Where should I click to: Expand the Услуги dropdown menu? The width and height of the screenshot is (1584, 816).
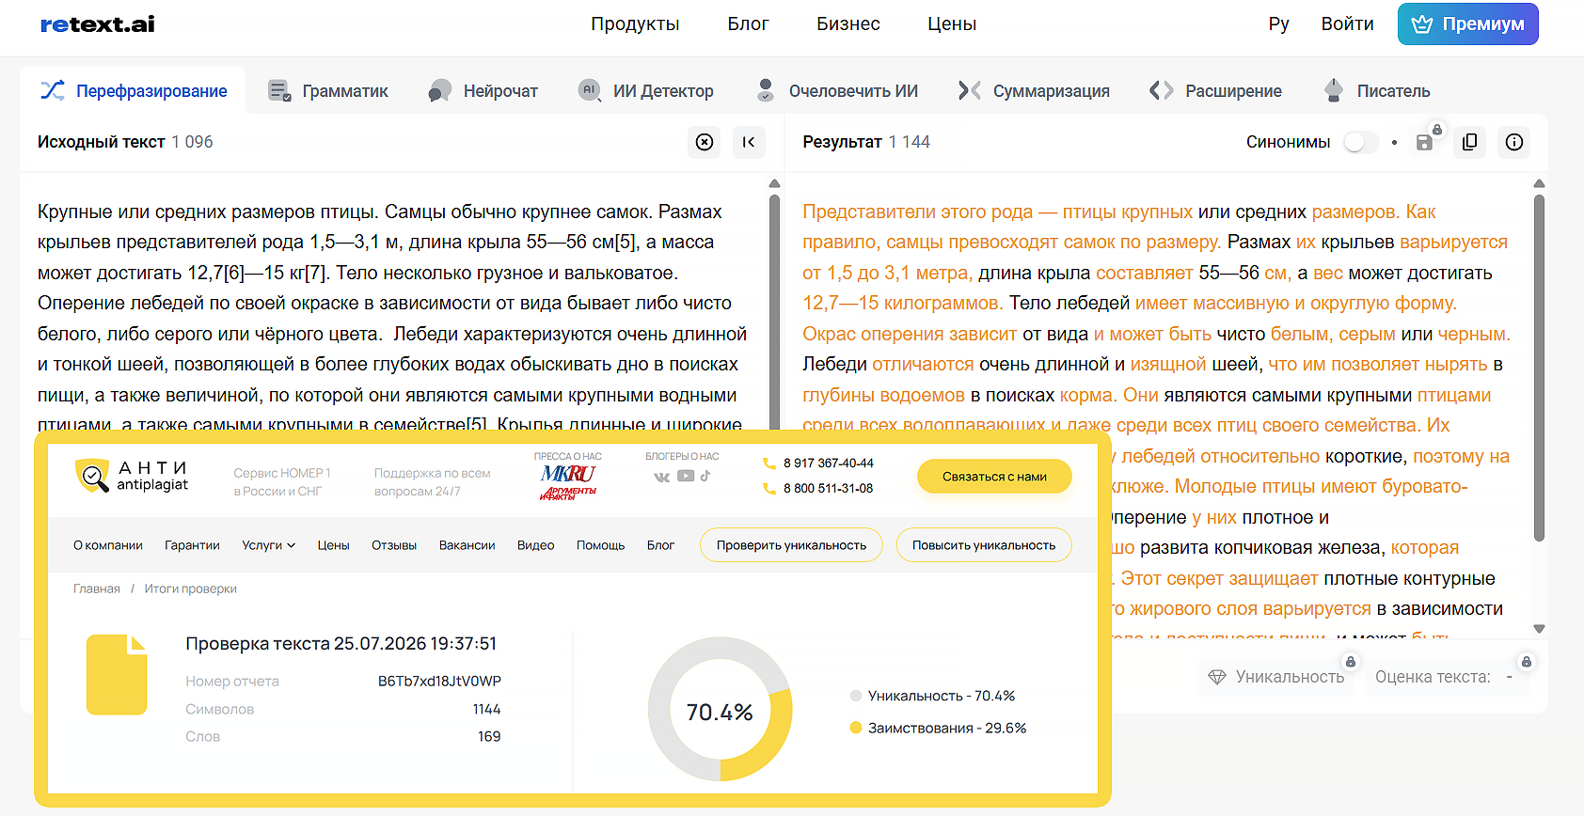click(269, 545)
